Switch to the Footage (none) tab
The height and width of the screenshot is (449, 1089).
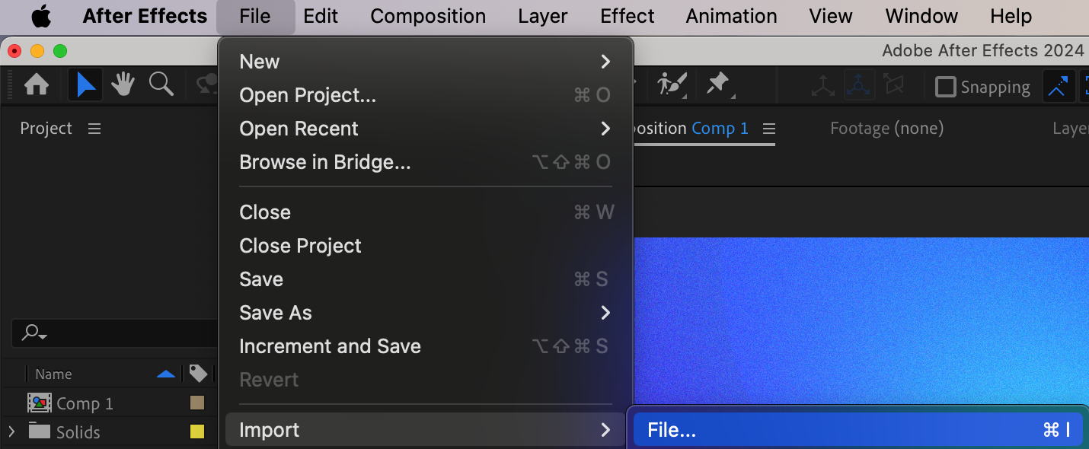click(x=886, y=129)
